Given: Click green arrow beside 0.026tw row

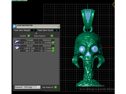Looking at the screenshot, I should pos(54,51).
